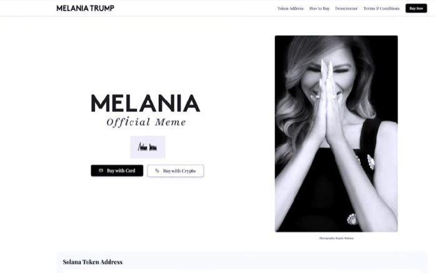Image resolution: width=435 pixels, height=273 pixels.
Task: Click the coins icon in Buy with Crypto
Action: [157, 171]
